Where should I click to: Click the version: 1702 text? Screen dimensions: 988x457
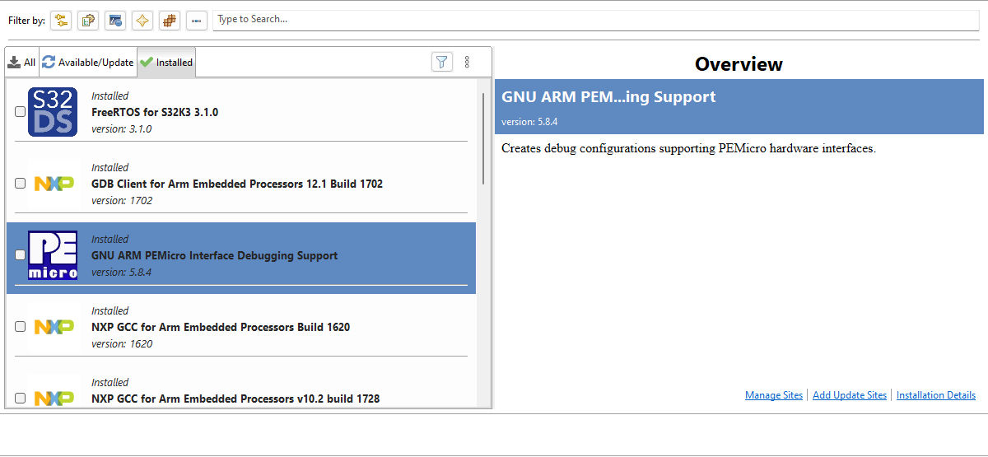122,201
